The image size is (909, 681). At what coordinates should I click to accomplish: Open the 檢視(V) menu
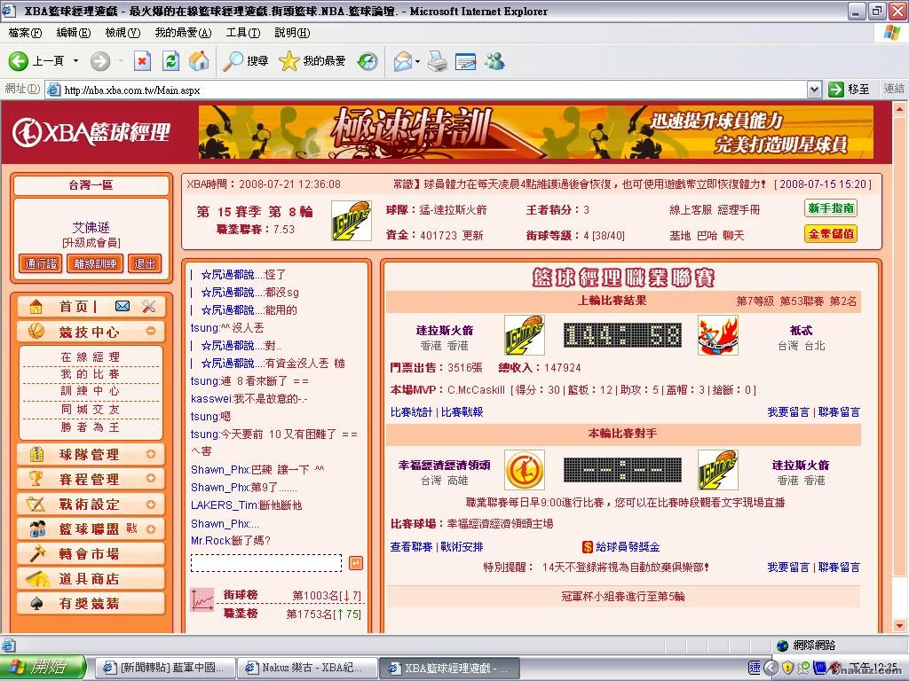pos(123,33)
